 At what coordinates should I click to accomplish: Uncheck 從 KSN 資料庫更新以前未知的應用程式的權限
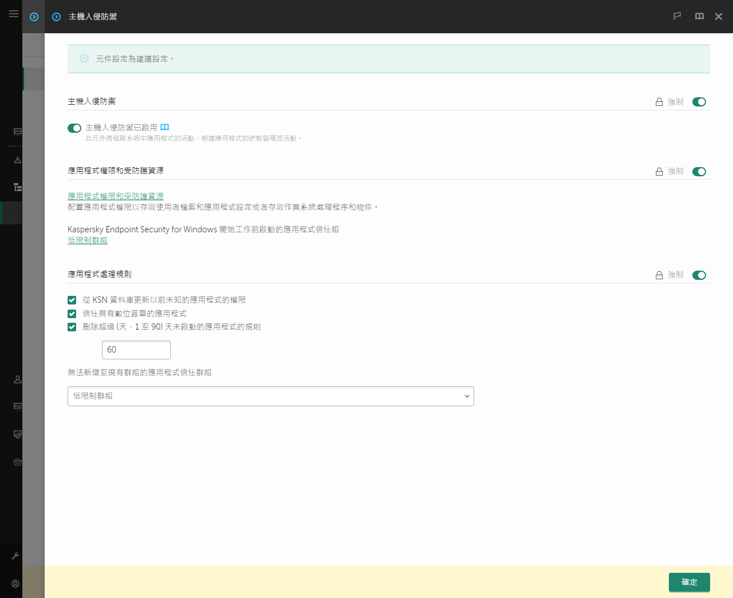[x=72, y=300]
